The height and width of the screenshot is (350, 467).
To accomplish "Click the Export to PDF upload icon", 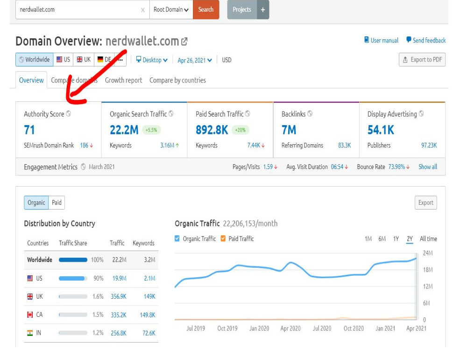I will click(405, 60).
